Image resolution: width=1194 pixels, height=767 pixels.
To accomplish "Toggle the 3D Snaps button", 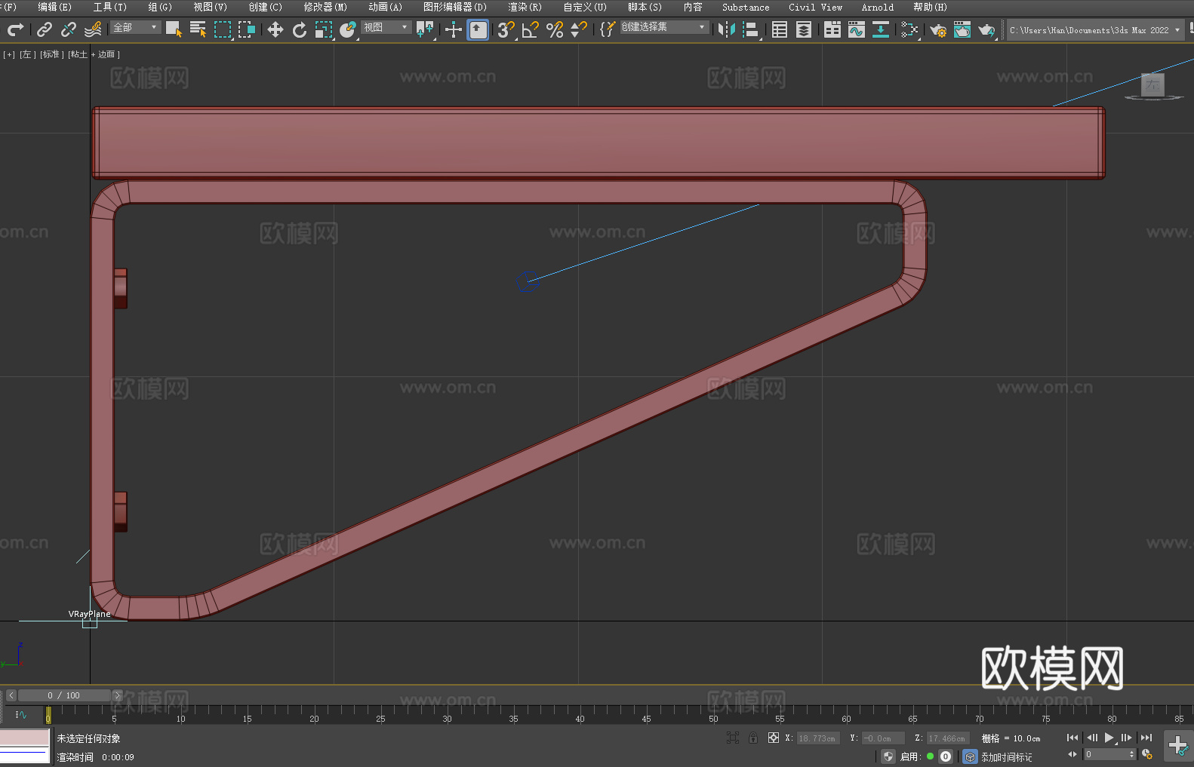I will point(506,29).
